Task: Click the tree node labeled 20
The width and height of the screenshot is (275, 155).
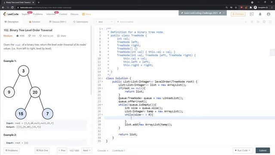Action: (35, 92)
